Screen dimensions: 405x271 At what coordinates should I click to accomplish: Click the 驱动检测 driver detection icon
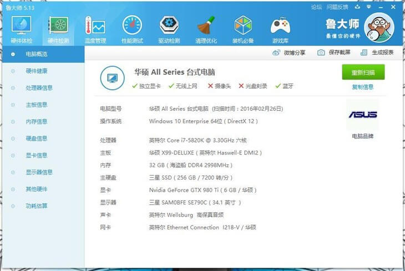coord(169,29)
